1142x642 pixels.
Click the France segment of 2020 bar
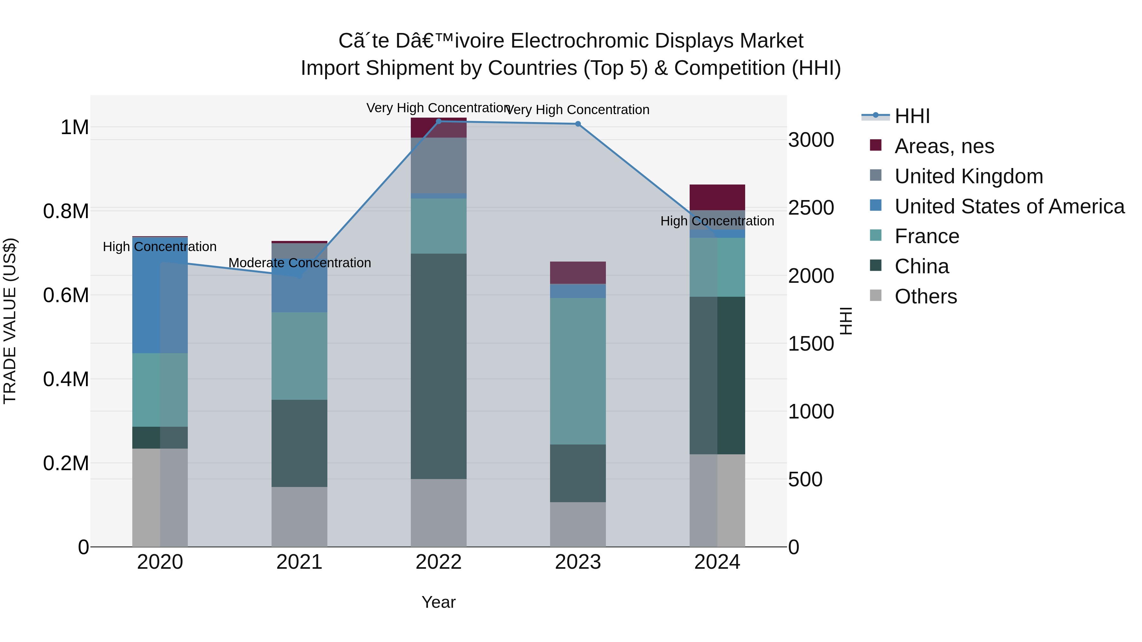(x=160, y=390)
